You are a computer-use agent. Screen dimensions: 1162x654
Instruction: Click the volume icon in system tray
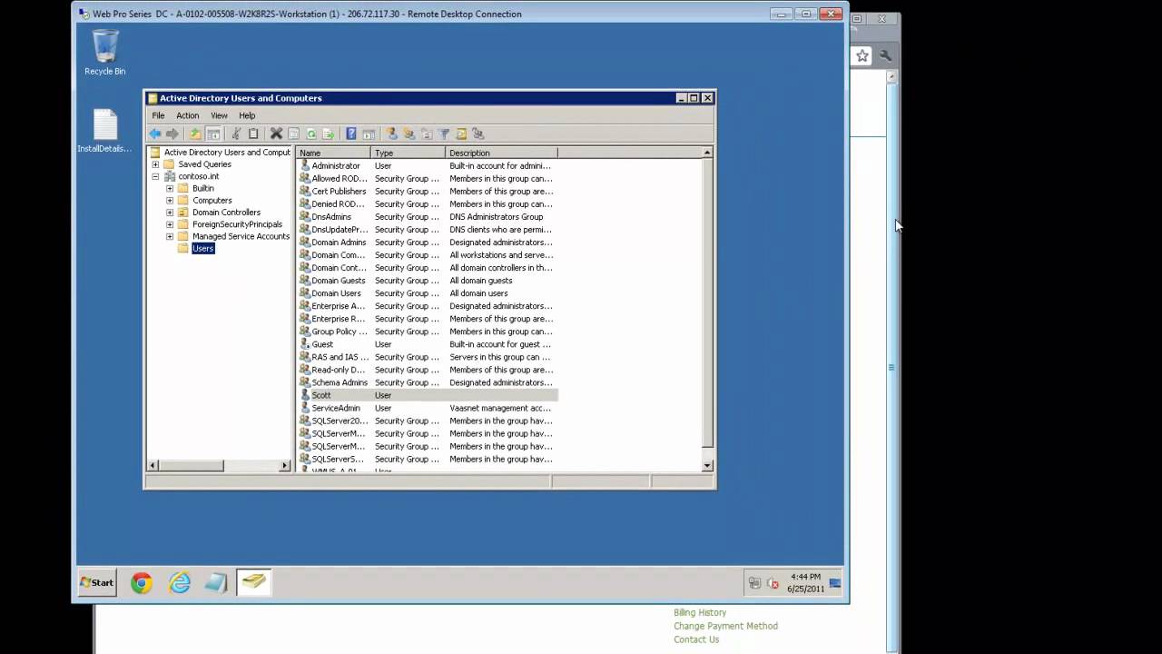point(773,583)
